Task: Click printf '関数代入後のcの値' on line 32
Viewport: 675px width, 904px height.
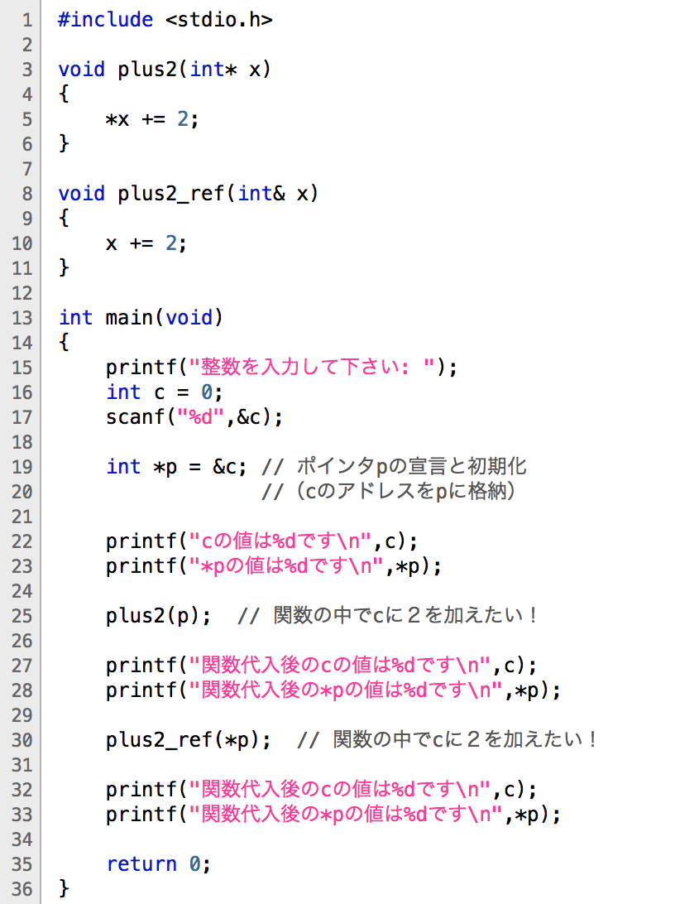Action: [322, 790]
